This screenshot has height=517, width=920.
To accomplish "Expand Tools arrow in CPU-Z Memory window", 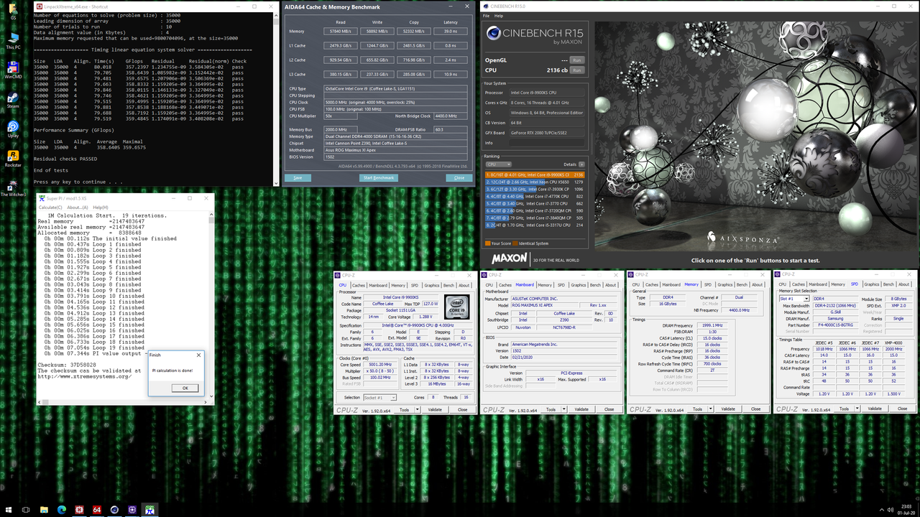I will 709,409.
